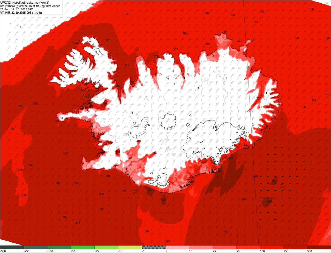Click the map value 131
The width and height of the screenshot is (331, 253).
[x=127, y=14]
